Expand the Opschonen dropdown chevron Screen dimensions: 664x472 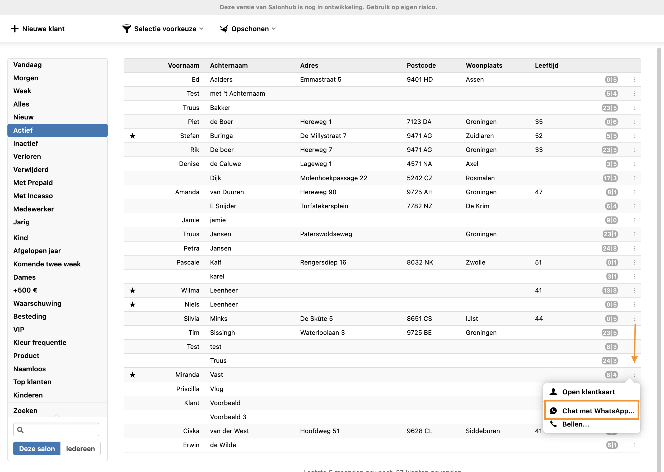click(274, 29)
